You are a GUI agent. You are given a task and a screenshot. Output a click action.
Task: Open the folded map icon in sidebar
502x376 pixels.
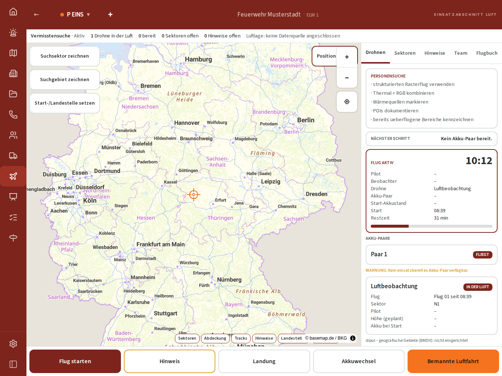click(13, 53)
